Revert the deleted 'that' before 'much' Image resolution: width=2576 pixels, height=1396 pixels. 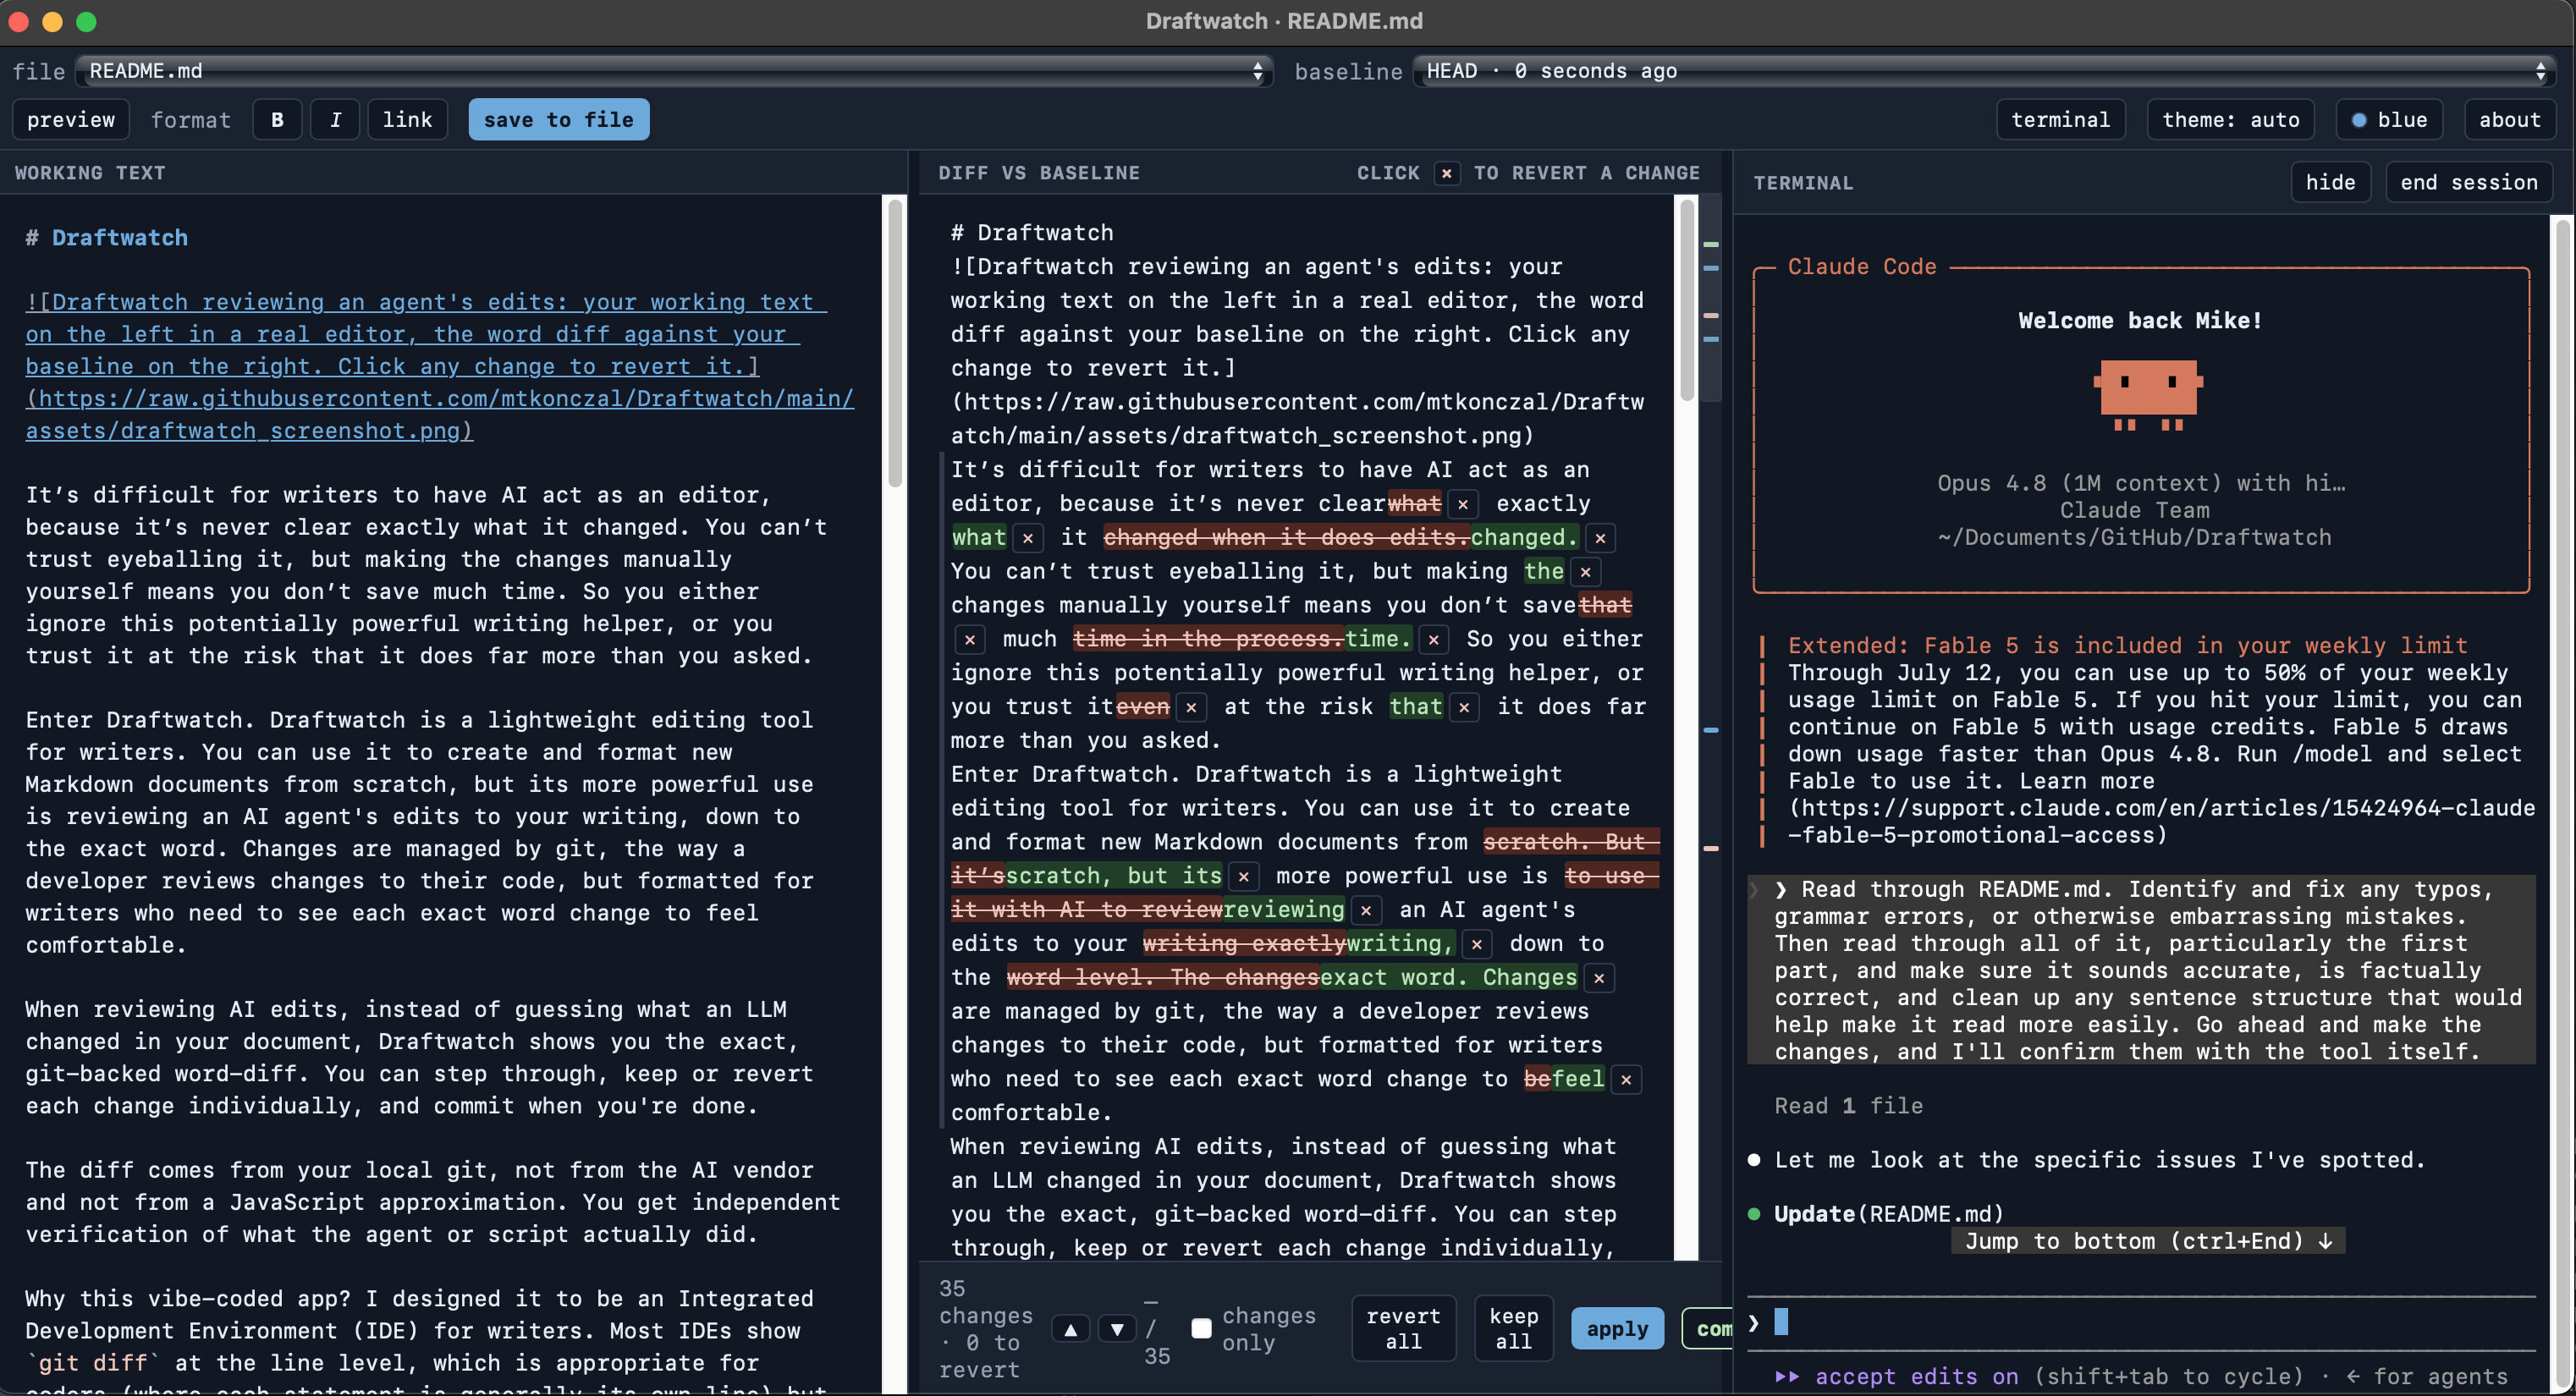969,639
